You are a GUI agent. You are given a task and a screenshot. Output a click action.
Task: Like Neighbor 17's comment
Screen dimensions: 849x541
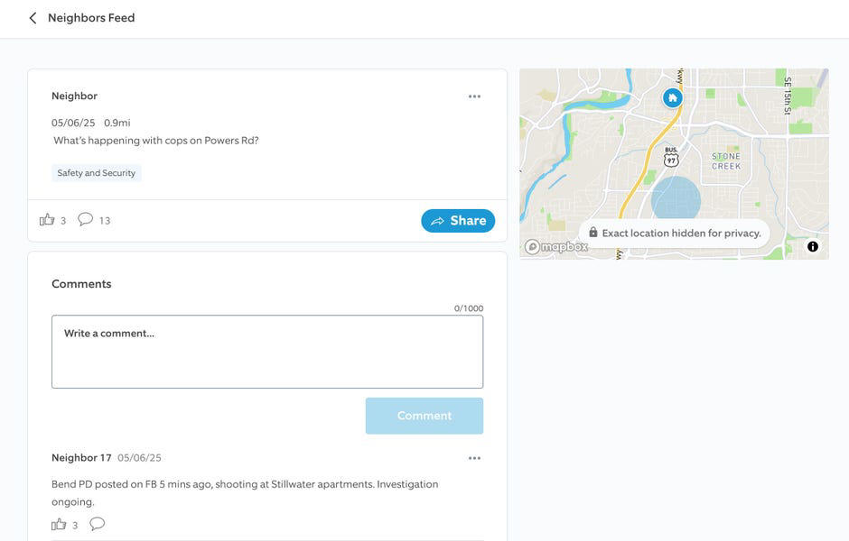click(x=59, y=524)
